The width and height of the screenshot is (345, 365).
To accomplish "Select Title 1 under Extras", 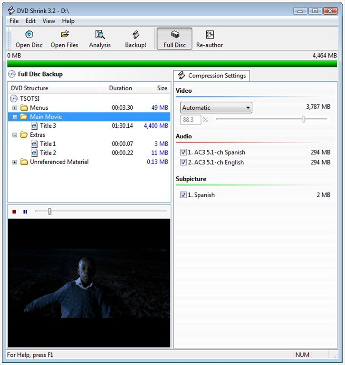I will (48, 144).
